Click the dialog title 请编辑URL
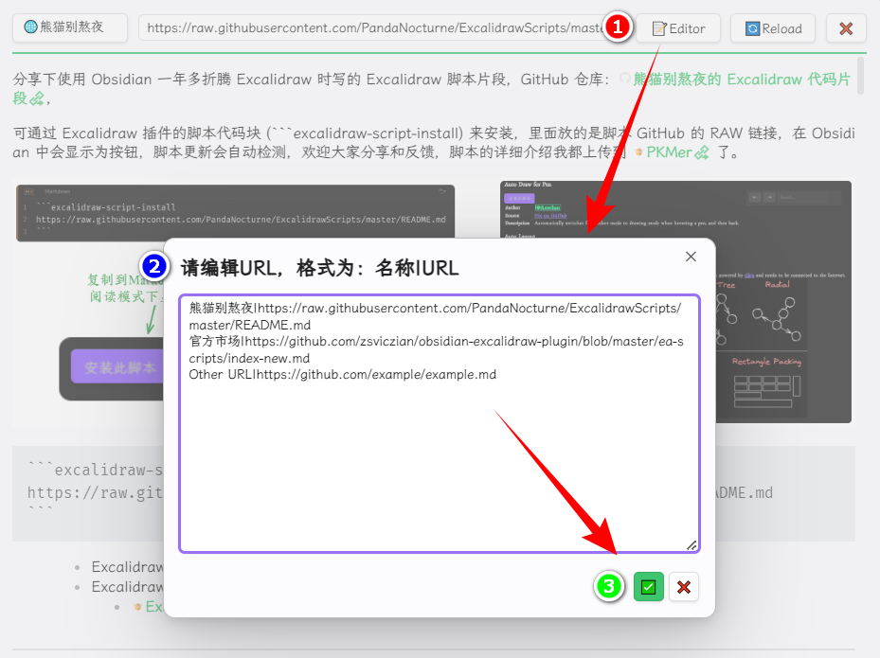 click(x=320, y=268)
